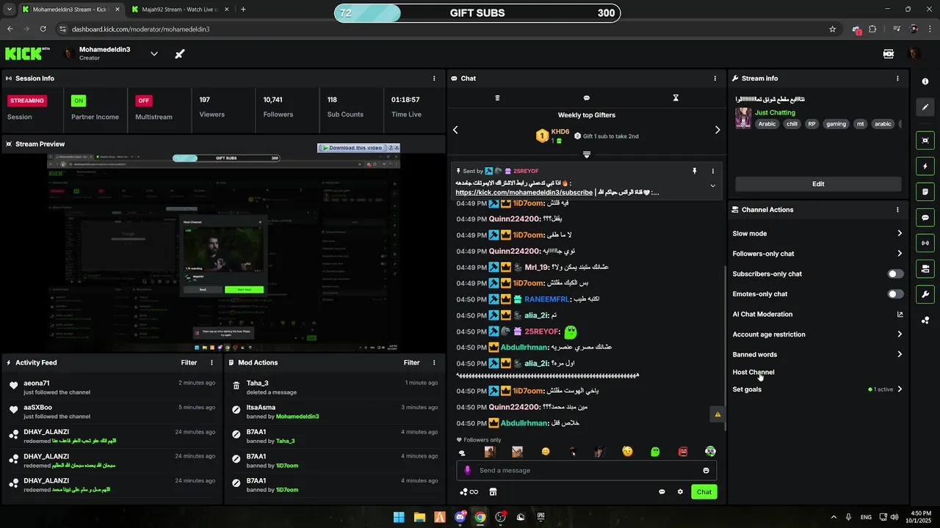Click the green Chat send button
Viewport: 940px width, 528px height.
(x=704, y=492)
